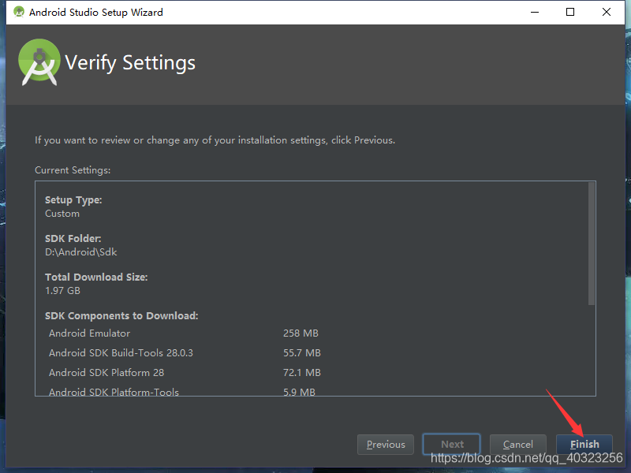Screen dimensions: 631x473
Task: Click the '1.97 GB' download size value
Action: 62,290
